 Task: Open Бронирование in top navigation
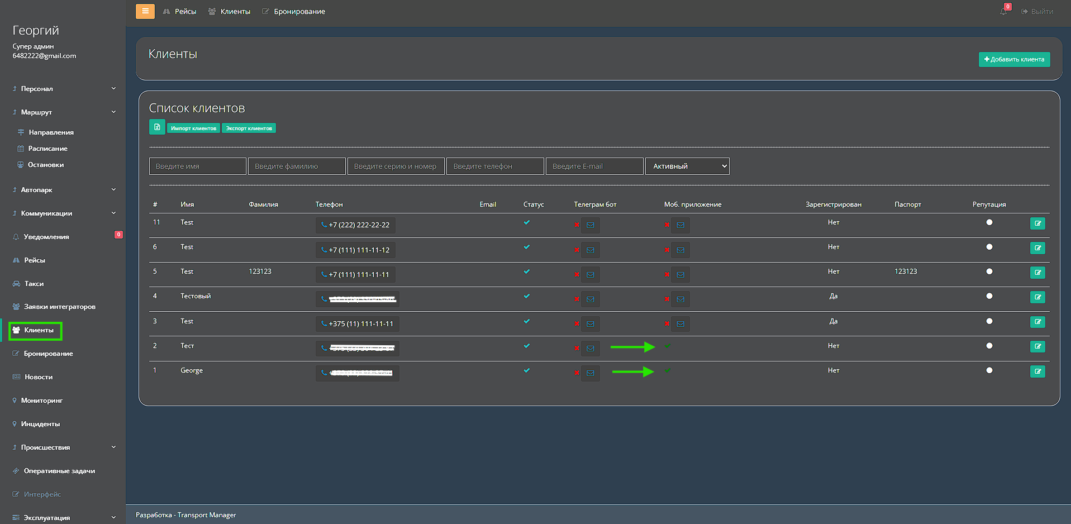click(299, 12)
